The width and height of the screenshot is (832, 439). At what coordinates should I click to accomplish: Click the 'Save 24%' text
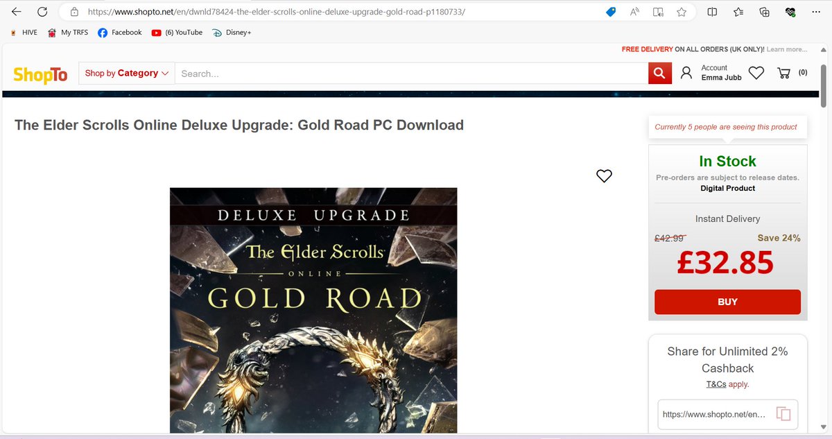click(x=779, y=238)
